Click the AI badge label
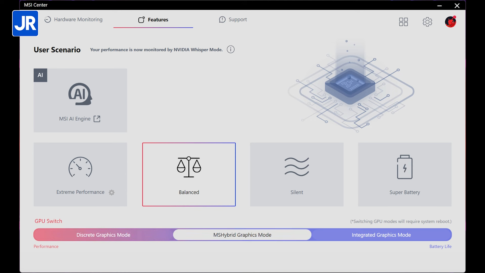This screenshot has height=273, width=485. click(x=40, y=75)
